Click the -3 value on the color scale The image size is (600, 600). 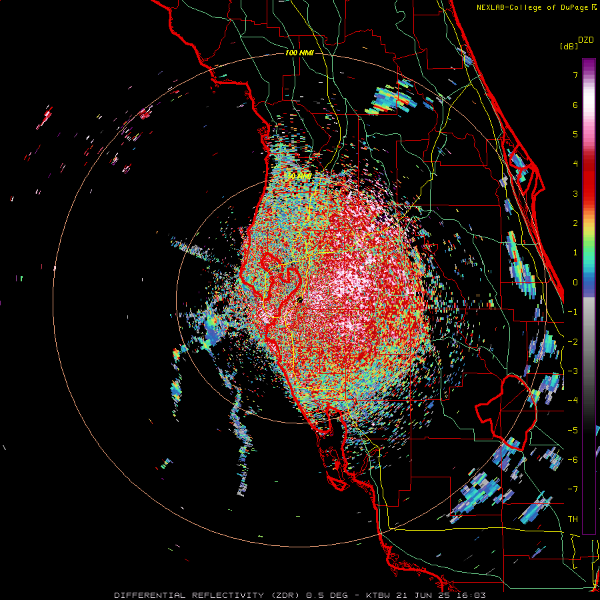coord(573,371)
